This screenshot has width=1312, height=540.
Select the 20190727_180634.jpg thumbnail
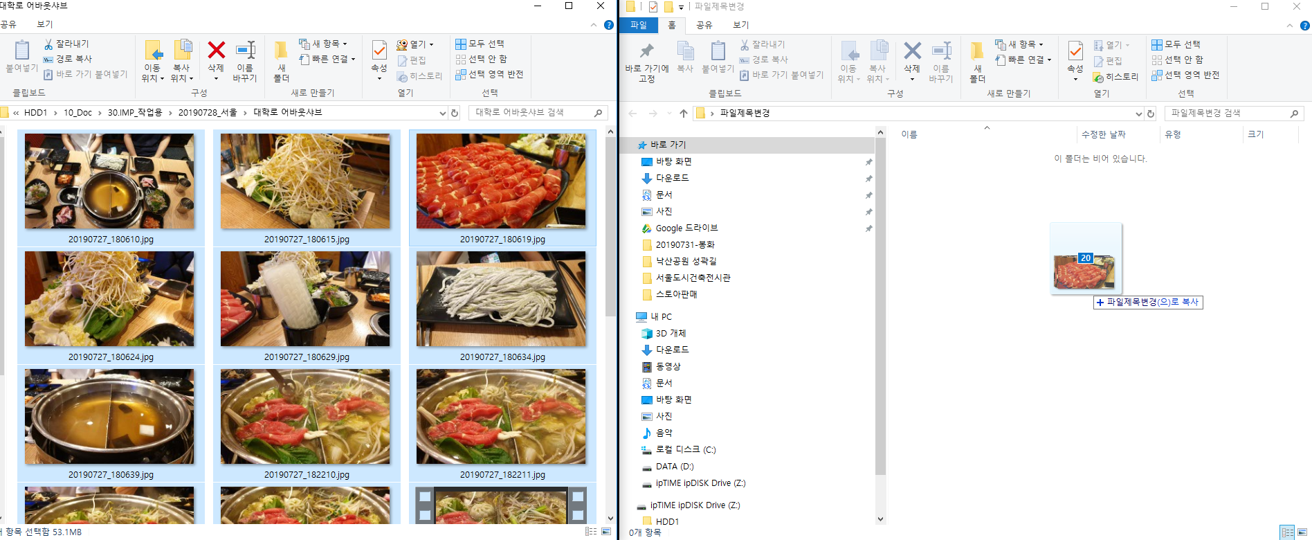pos(502,306)
